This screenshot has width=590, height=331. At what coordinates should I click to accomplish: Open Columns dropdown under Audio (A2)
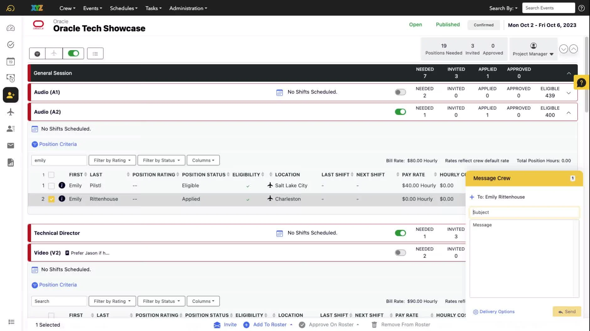point(203,160)
